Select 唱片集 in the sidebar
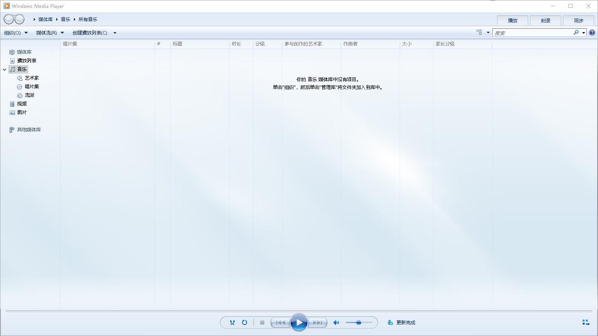598x336 pixels. (32, 87)
